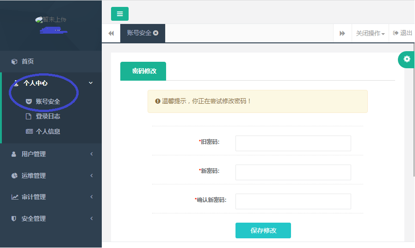
Task: Click the green hamburger menu button
Action: coord(119,14)
